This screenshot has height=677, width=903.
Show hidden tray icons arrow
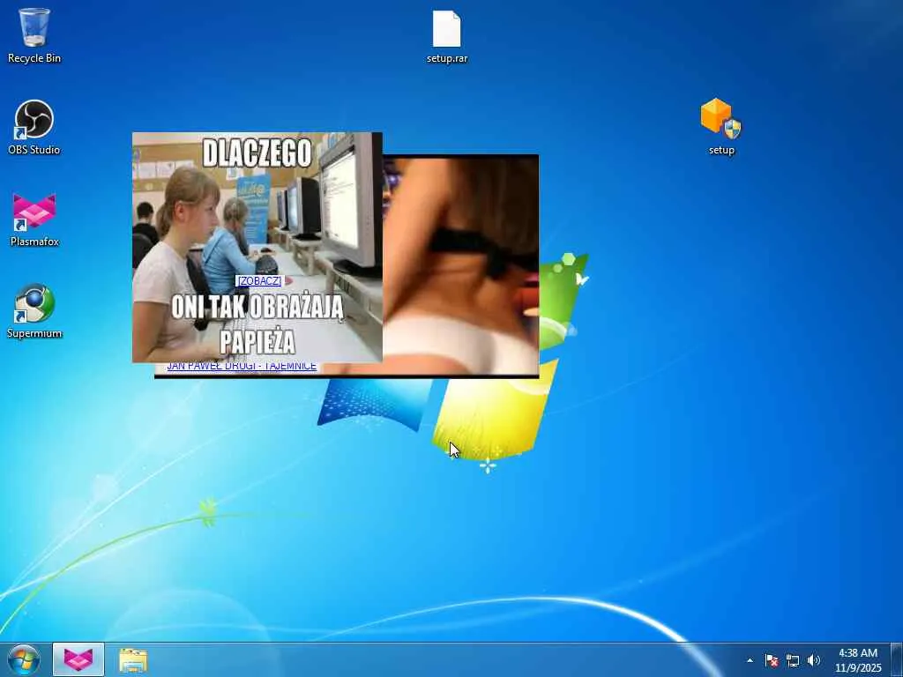(x=750, y=660)
